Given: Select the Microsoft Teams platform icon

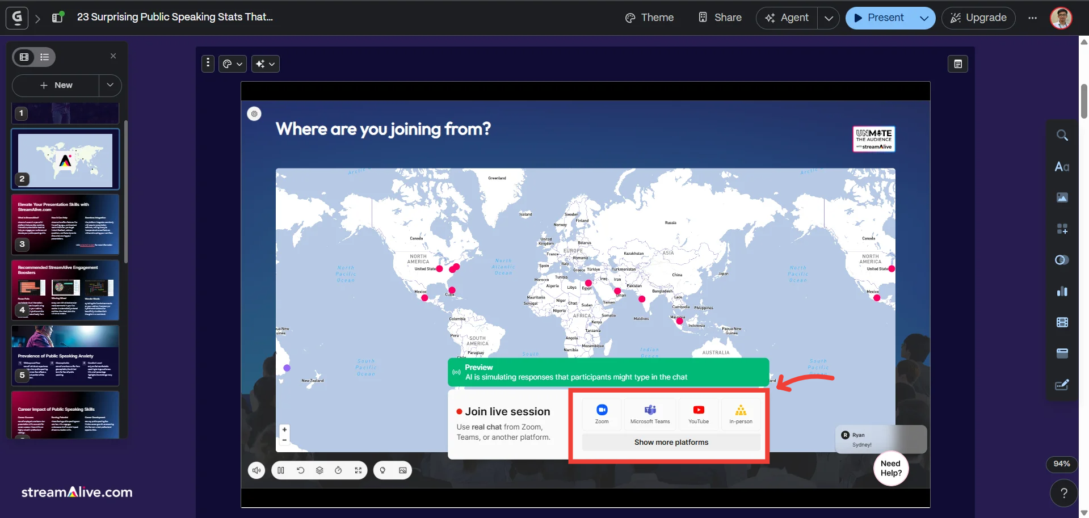Looking at the screenshot, I should point(650,414).
